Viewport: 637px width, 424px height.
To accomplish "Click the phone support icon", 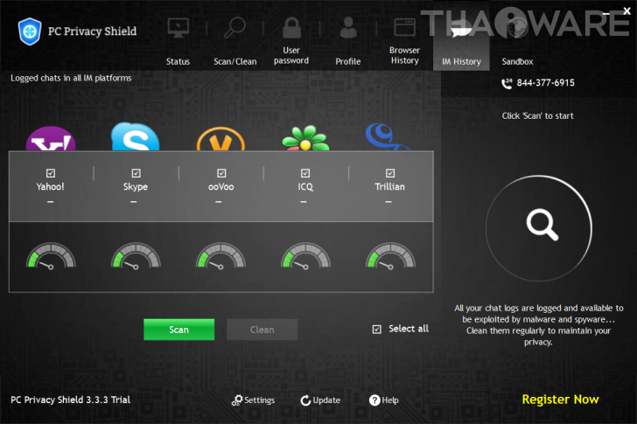I will (507, 83).
